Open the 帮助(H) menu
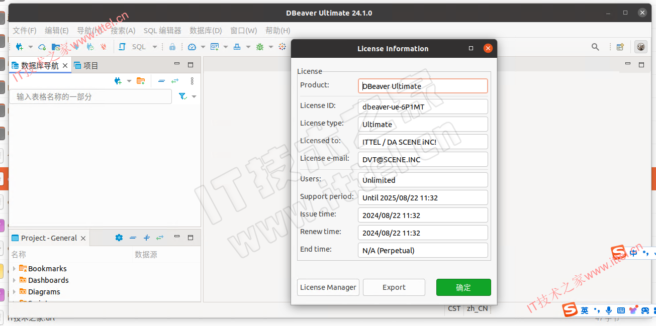The image size is (656, 326). tap(278, 31)
